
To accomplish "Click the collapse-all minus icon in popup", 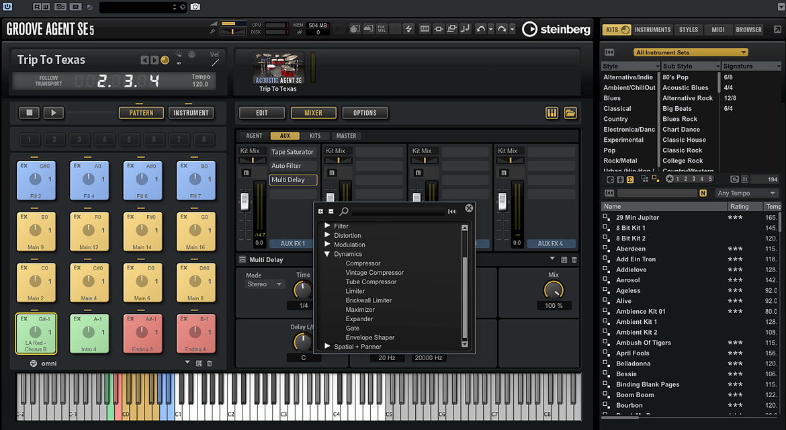I will click(x=331, y=212).
